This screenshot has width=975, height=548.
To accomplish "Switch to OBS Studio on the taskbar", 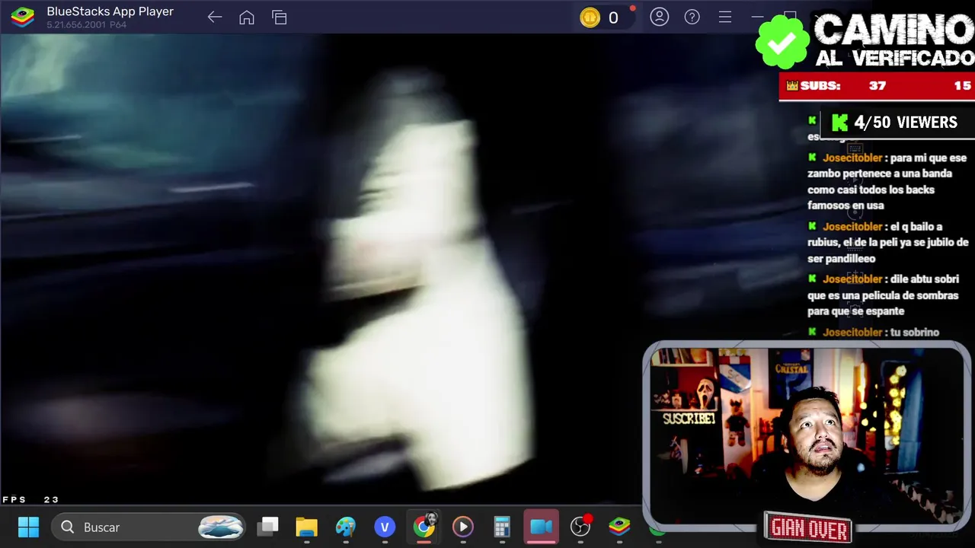I will click(580, 527).
